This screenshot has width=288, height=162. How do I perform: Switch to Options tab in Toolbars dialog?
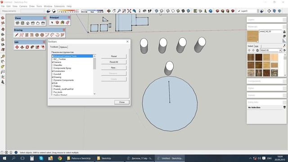[63, 47]
